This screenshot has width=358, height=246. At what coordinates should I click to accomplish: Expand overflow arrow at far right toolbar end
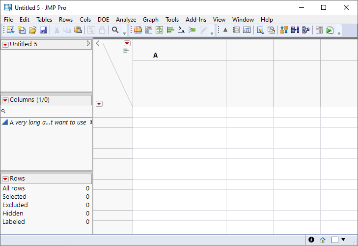click(x=339, y=33)
